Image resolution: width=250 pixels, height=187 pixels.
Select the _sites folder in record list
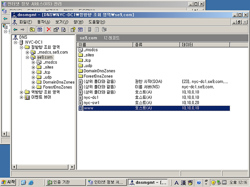89,55
